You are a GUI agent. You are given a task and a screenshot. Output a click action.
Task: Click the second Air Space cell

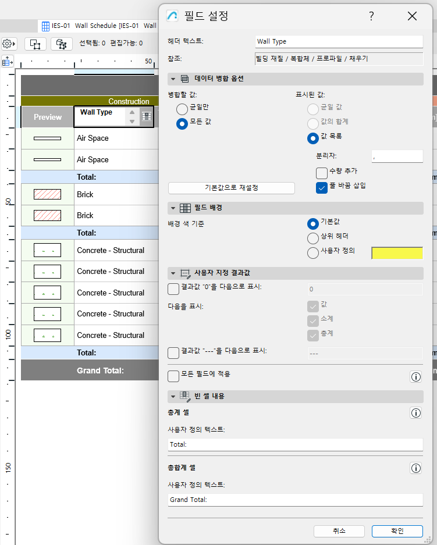(x=116, y=160)
